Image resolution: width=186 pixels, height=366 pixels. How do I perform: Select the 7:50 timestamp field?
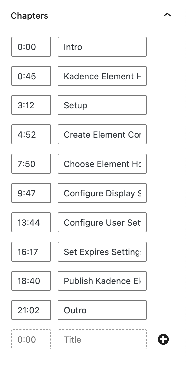[31, 164]
